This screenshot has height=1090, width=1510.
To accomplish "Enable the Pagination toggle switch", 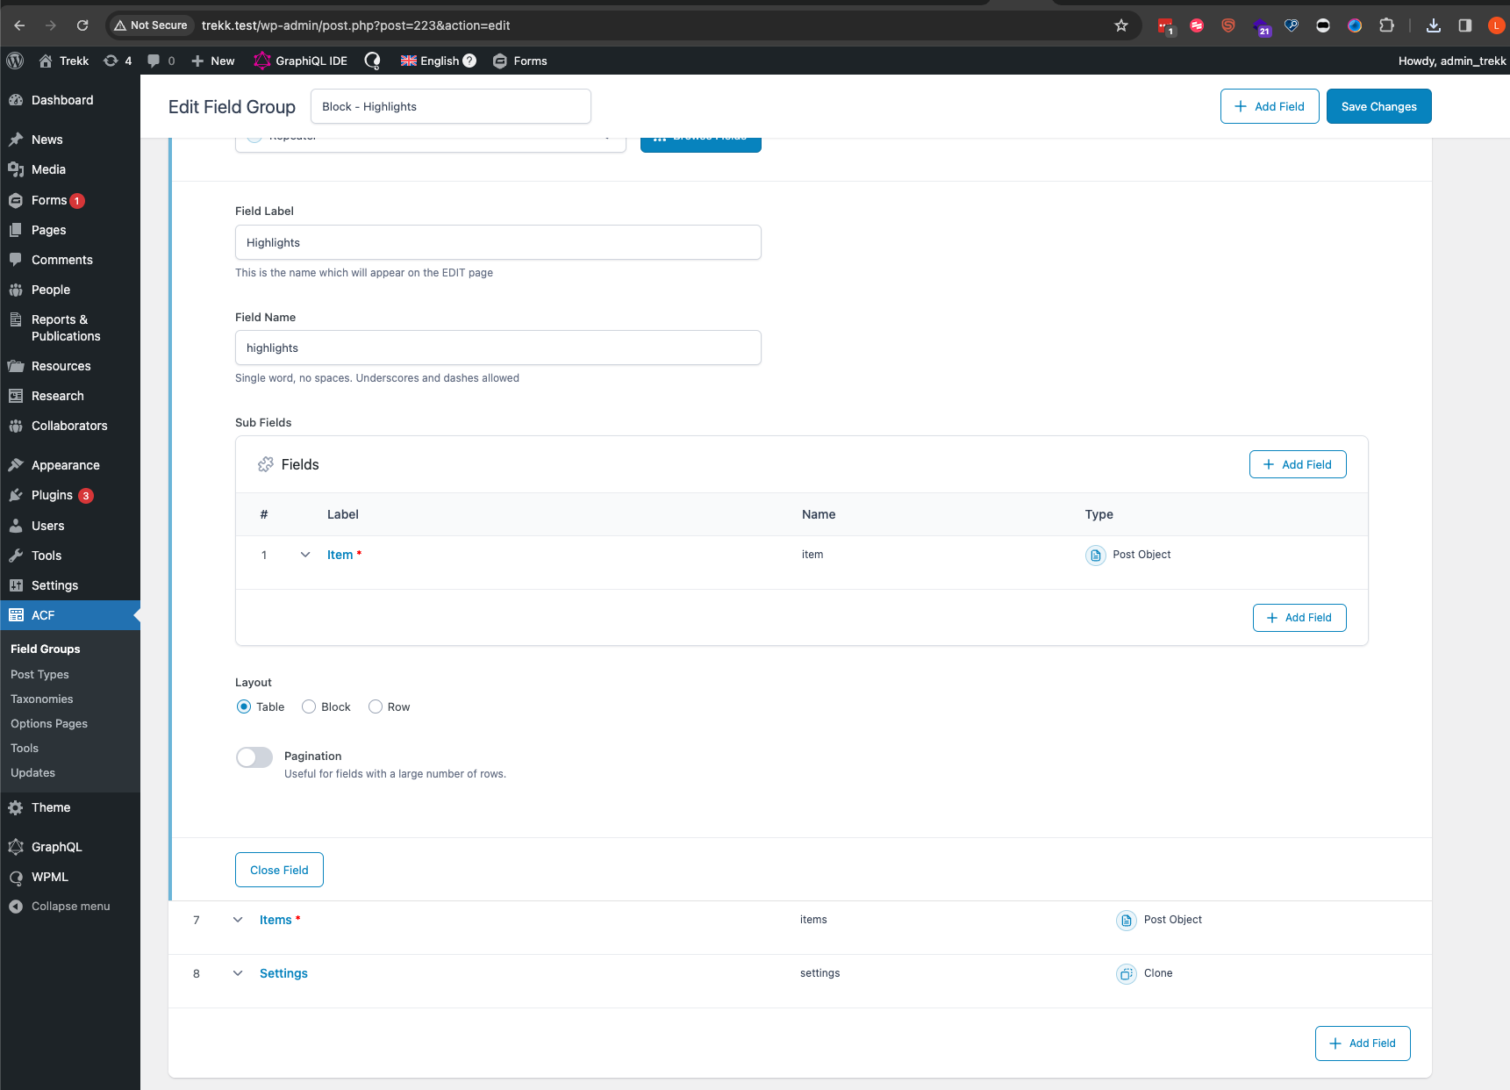I will [254, 757].
